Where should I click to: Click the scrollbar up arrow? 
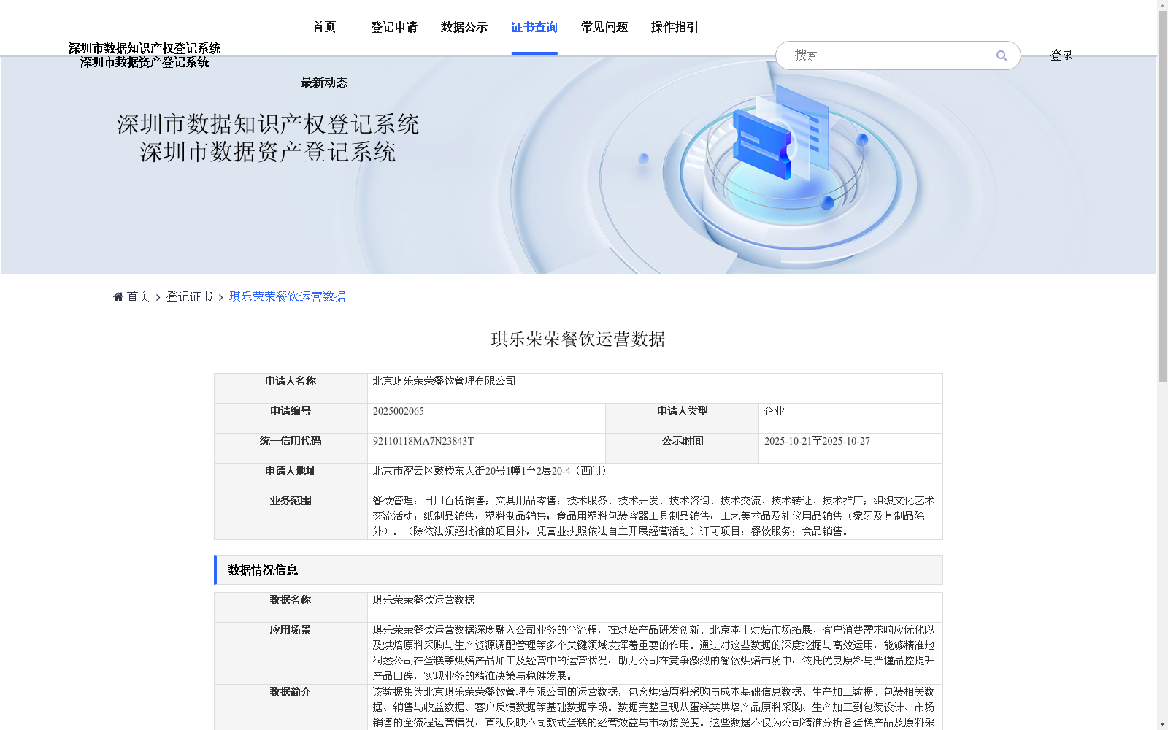pyautogui.click(x=1162, y=5)
